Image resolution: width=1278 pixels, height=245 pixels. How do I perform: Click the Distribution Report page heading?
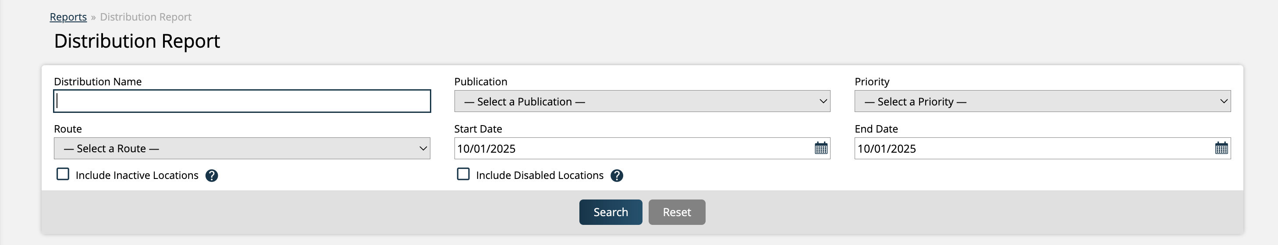(137, 41)
